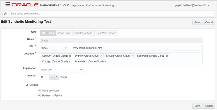Uncheck Redirect is Failure option

[39, 95]
